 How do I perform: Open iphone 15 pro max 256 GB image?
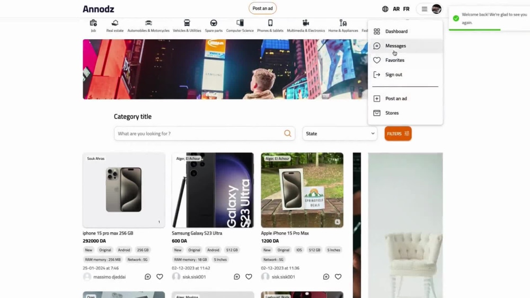[x=123, y=190]
